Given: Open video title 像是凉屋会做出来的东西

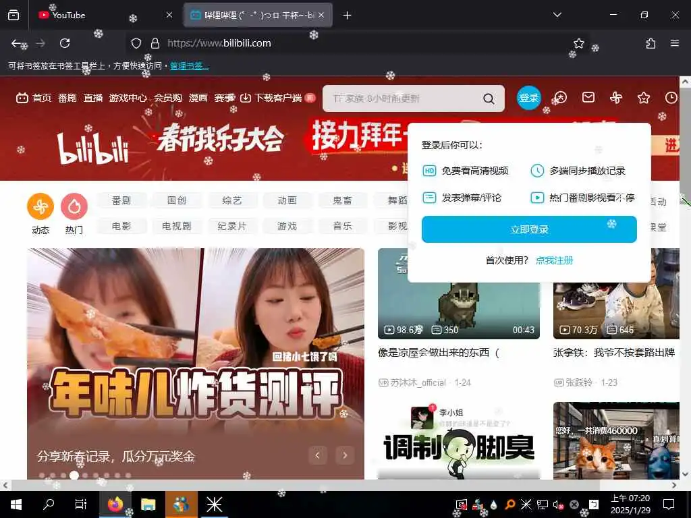Looking at the screenshot, I should coord(439,353).
